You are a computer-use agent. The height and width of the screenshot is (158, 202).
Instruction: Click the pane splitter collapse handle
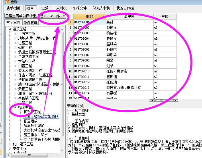pyautogui.click(x=164, y=101)
